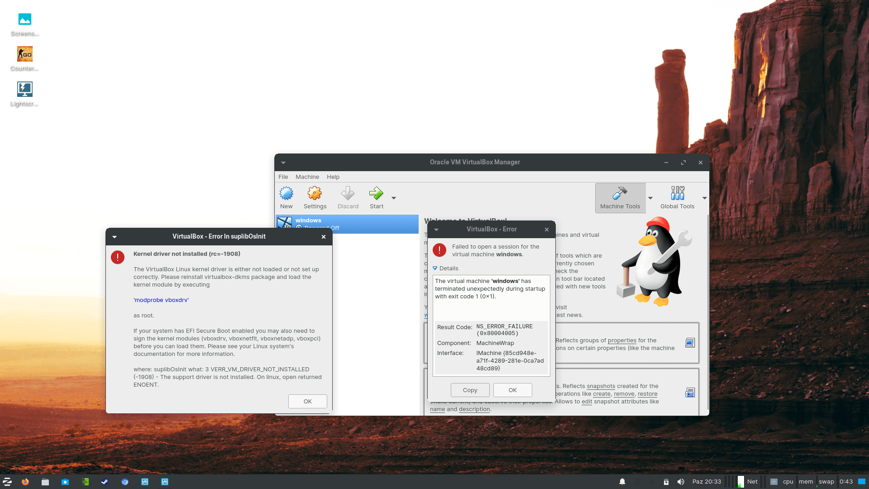The width and height of the screenshot is (869, 489).
Task: Click the volume speaker tray icon
Action: coord(680,482)
